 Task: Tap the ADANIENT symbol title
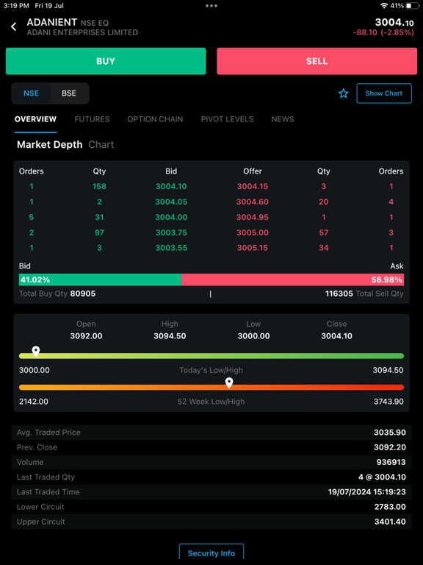[52, 22]
